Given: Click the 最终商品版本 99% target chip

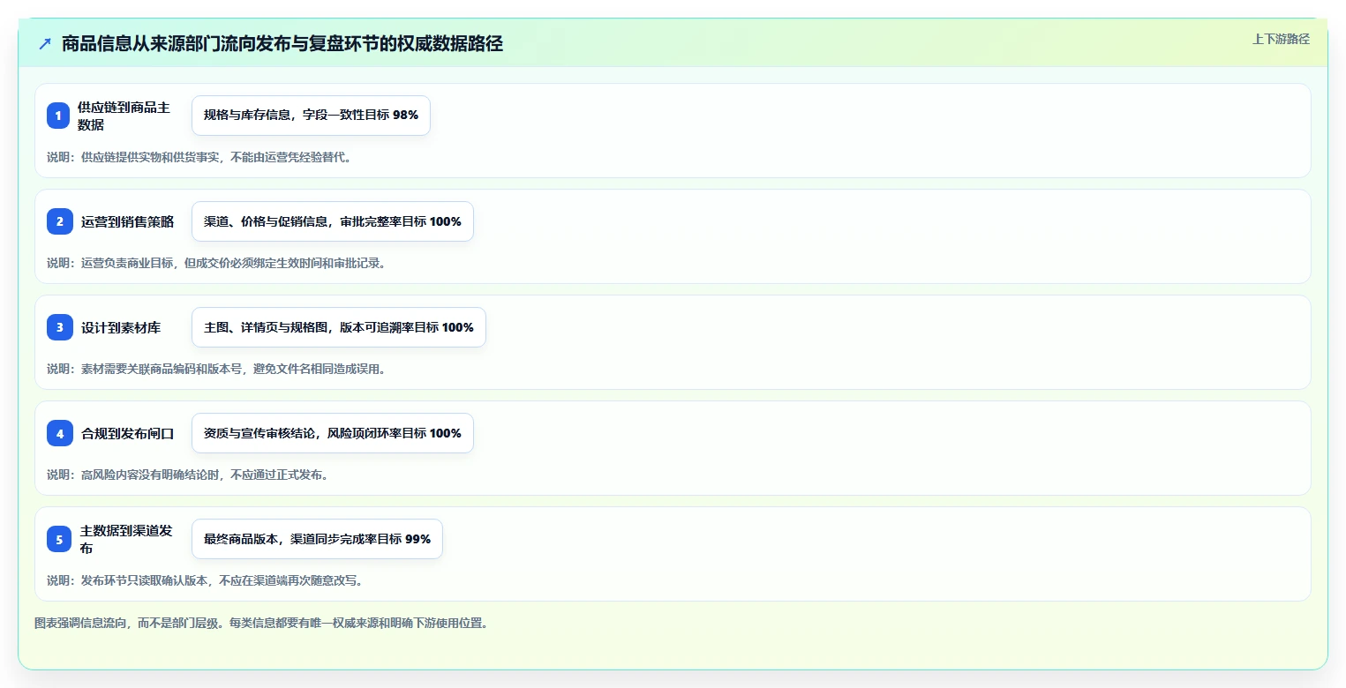Looking at the screenshot, I should (317, 539).
